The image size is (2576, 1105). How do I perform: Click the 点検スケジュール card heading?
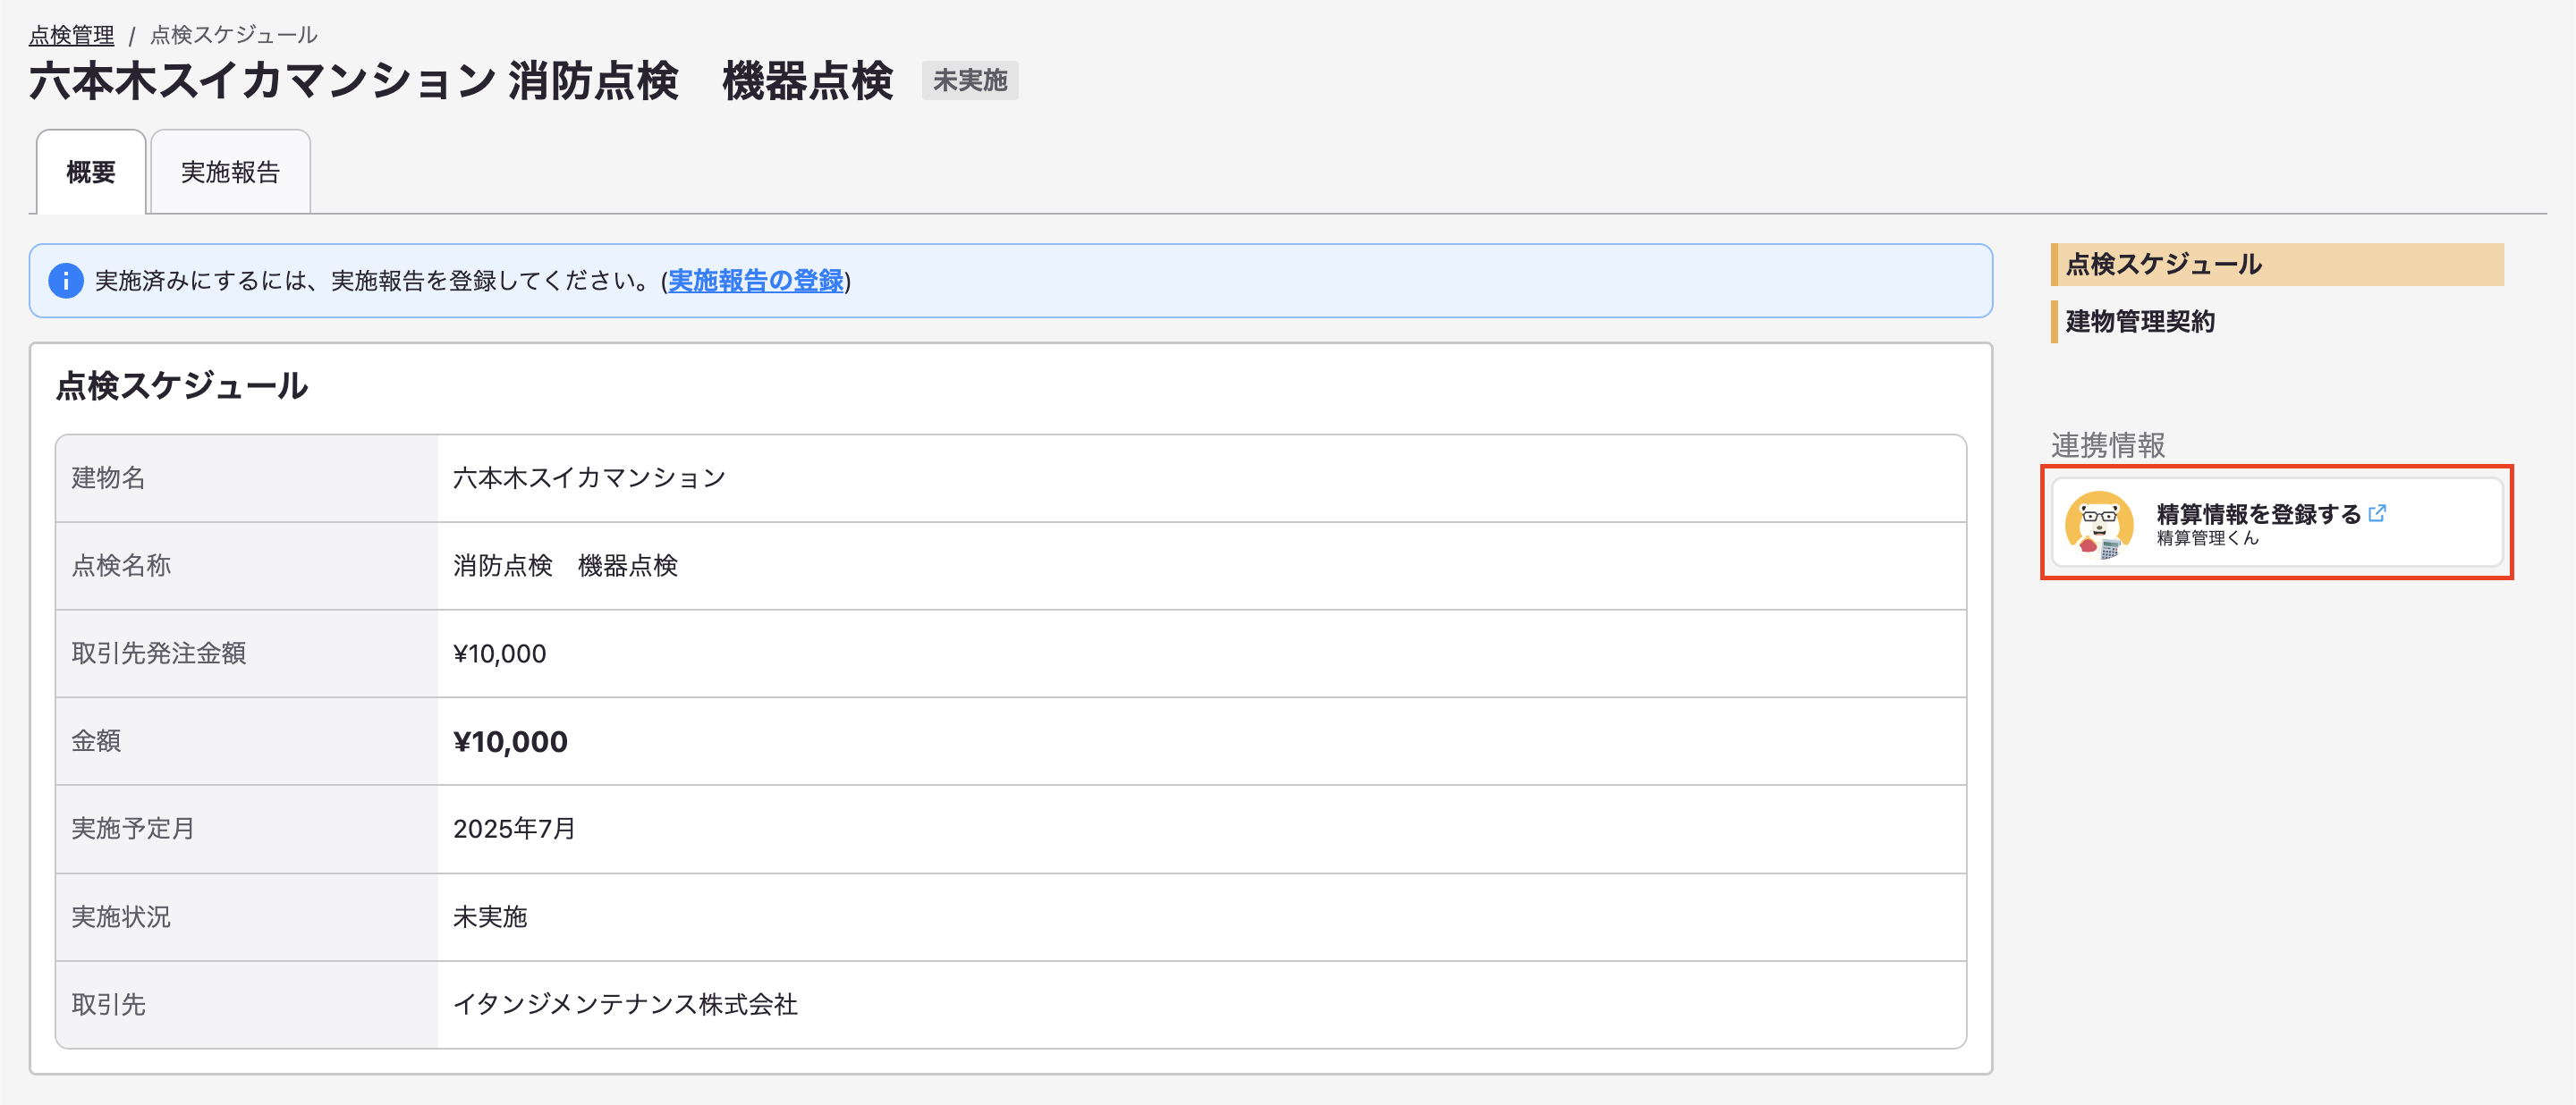click(x=182, y=385)
